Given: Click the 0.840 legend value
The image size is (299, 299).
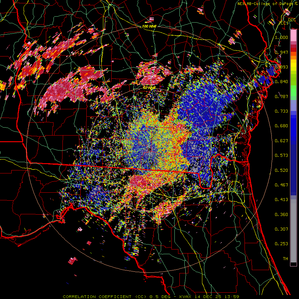Looking at the screenshot, I should [281, 82].
